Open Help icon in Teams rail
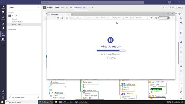The width and height of the screenshot is (185, 104). pyautogui.click(x=3, y=97)
